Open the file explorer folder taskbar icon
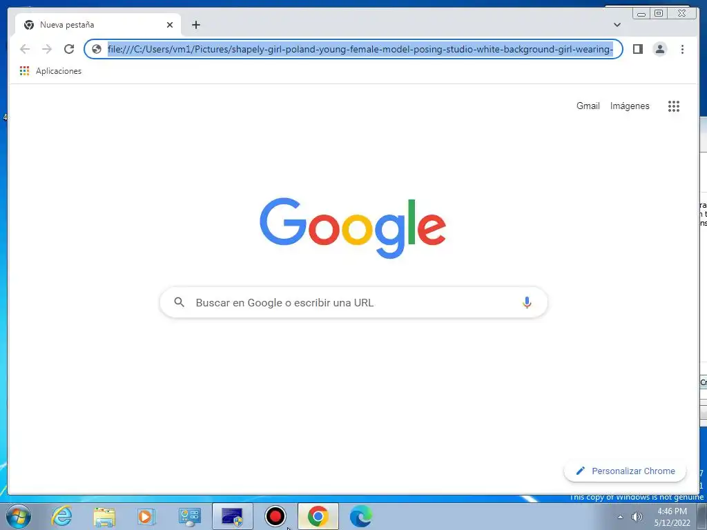Image resolution: width=707 pixels, height=530 pixels. [x=104, y=516]
